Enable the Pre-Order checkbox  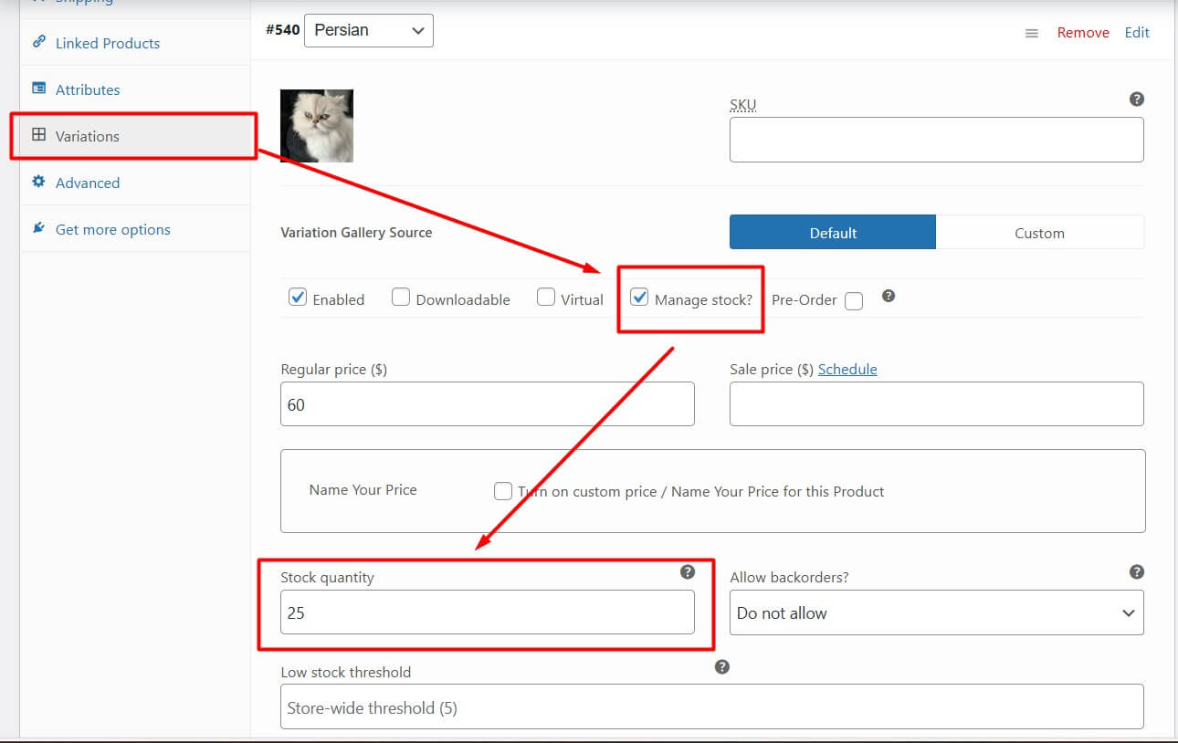[854, 301]
